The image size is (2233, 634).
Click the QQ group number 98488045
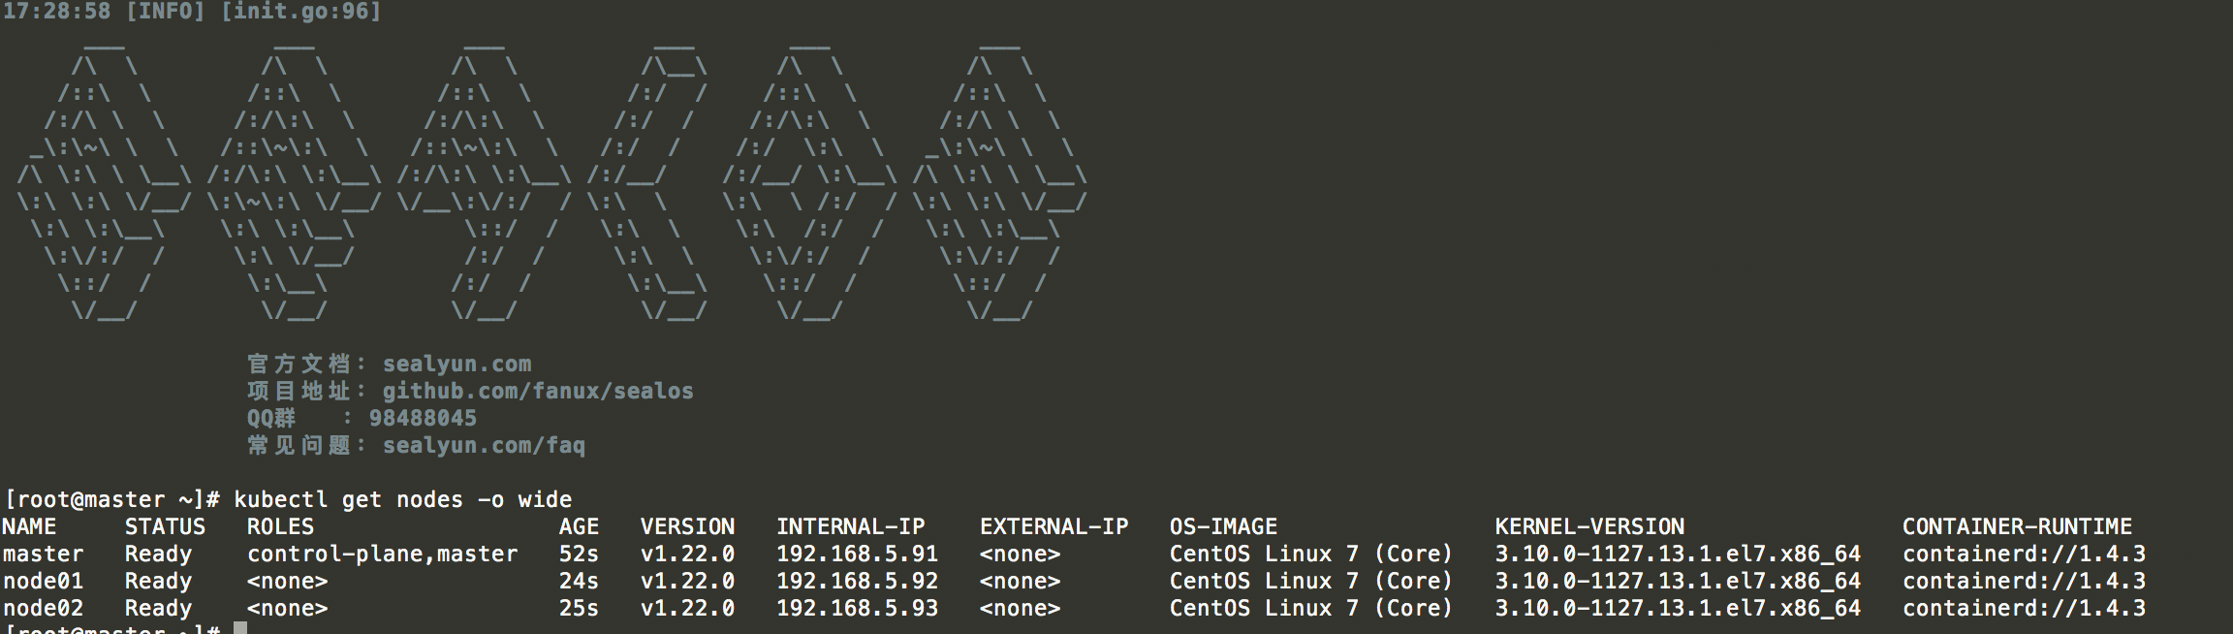point(423,419)
